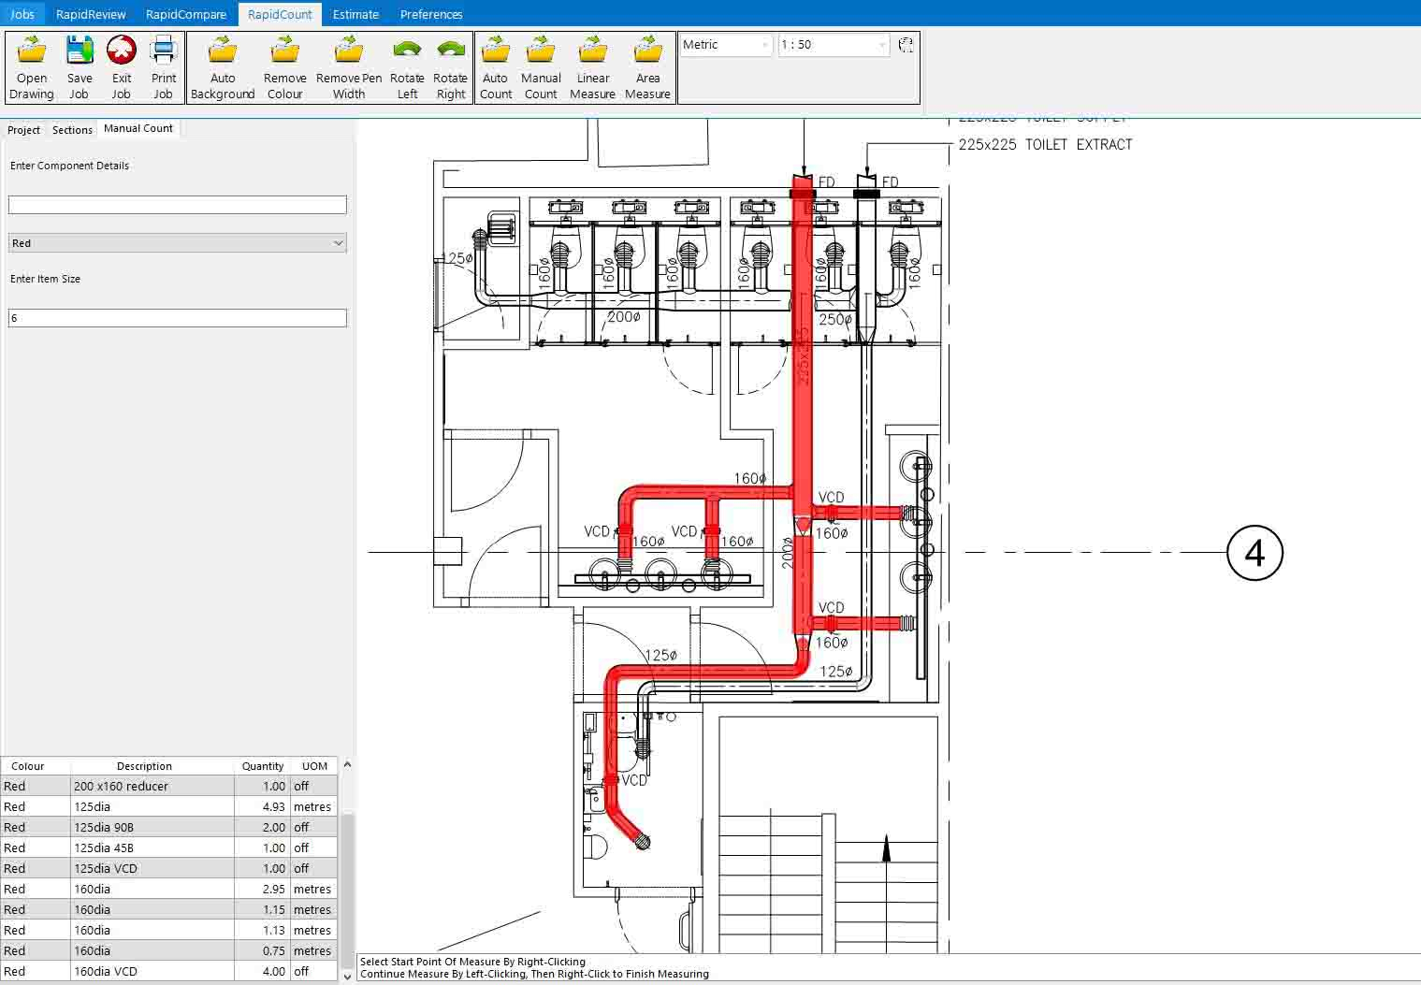The height and width of the screenshot is (985, 1421).
Task: Expand the Red colour dropdown
Action: 338,243
